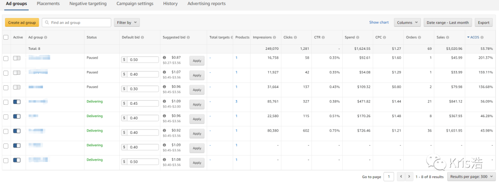499x185 pixels.
Task: Open the Advertising reports tab
Action: (x=207, y=4)
